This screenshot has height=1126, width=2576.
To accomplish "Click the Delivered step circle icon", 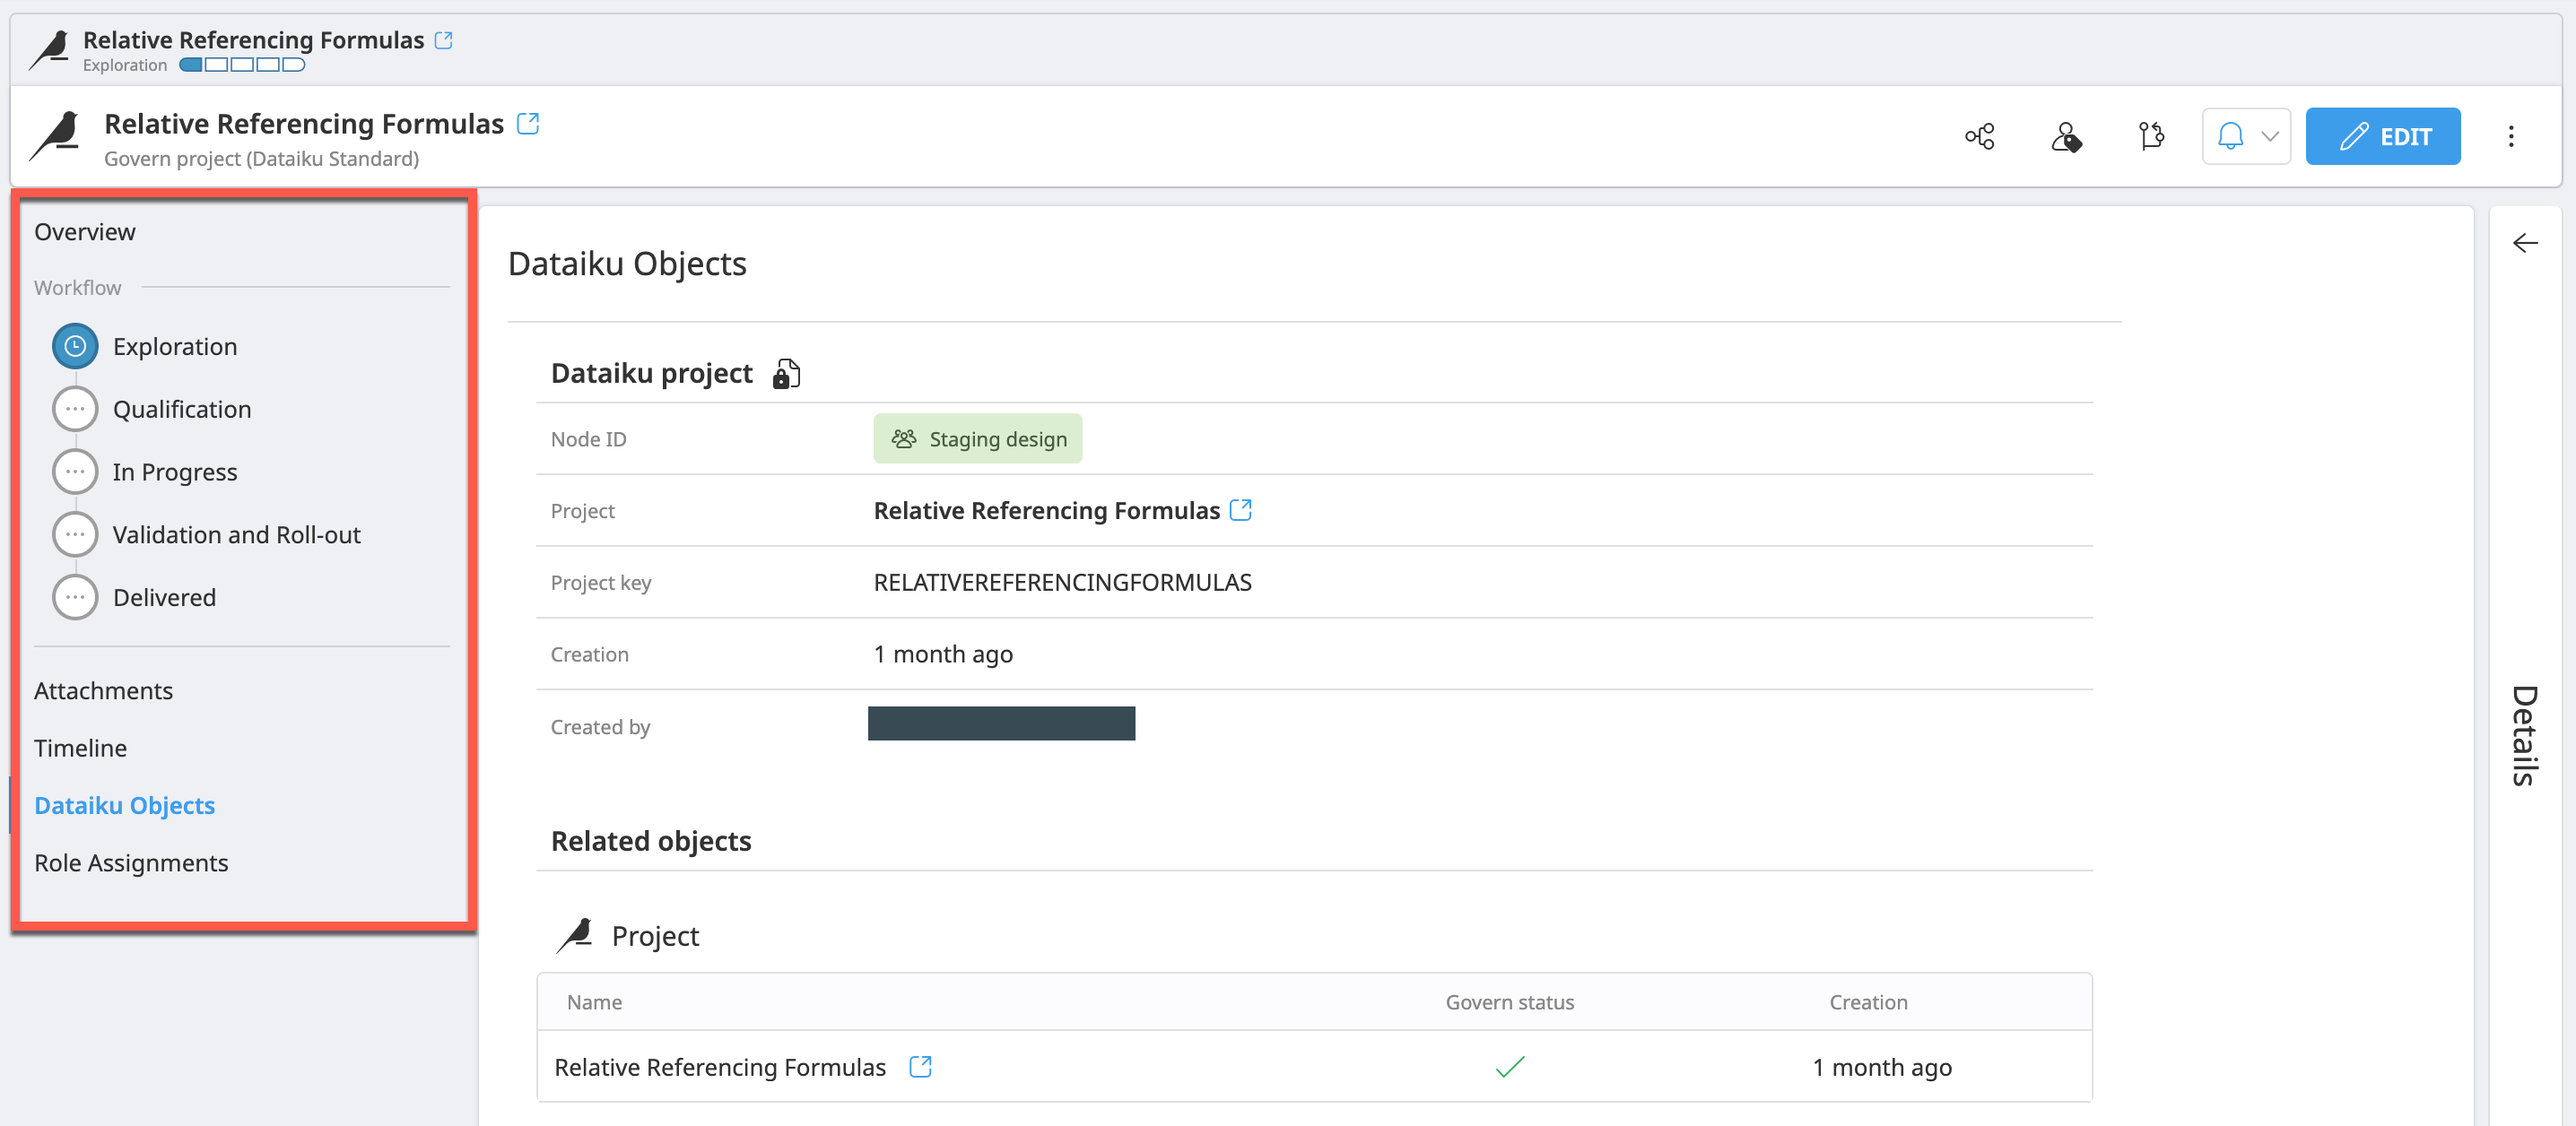I will [x=75, y=597].
